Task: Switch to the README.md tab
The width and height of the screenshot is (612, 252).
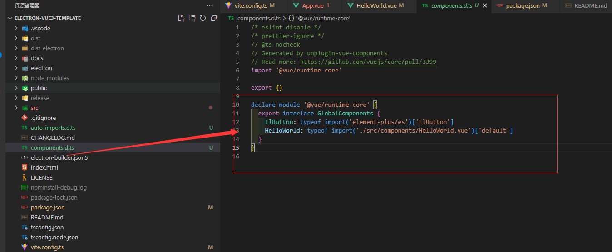Action: [586, 5]
